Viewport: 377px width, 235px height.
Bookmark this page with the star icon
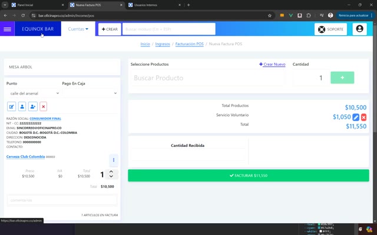tap(270, 16)
